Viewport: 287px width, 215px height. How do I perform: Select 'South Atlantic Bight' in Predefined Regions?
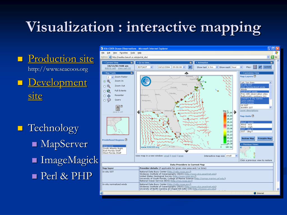113,148
